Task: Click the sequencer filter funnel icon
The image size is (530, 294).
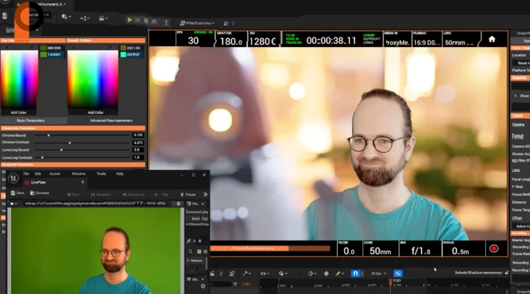Action: (x=235, y=284)
